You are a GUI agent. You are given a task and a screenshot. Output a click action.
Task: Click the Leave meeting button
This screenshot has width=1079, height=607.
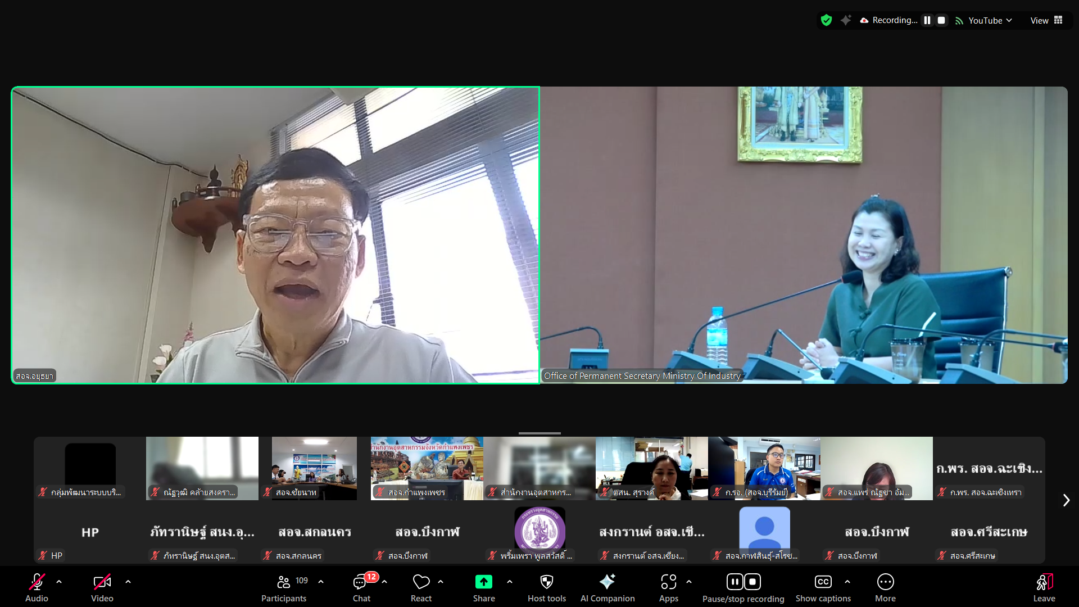[1044, 582]
